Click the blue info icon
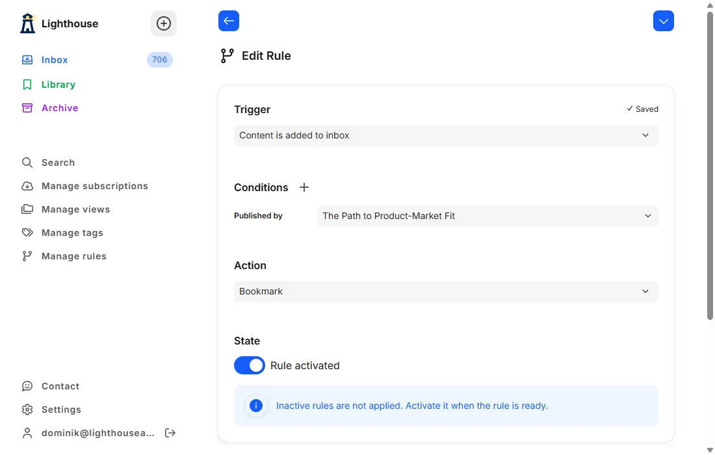The image size is (715, 455). (x=256, y=406)
